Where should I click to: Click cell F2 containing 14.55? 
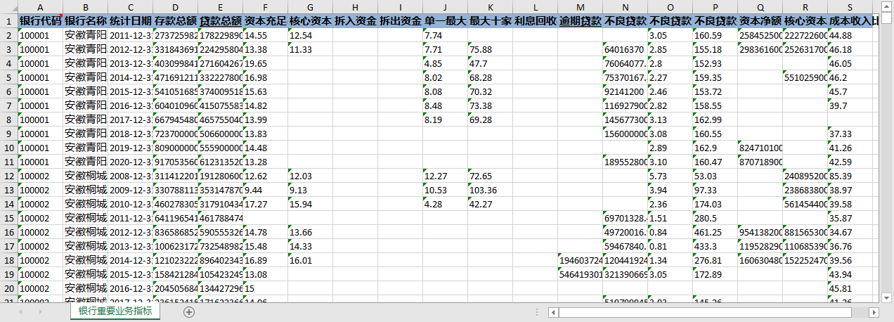point(265,35)
